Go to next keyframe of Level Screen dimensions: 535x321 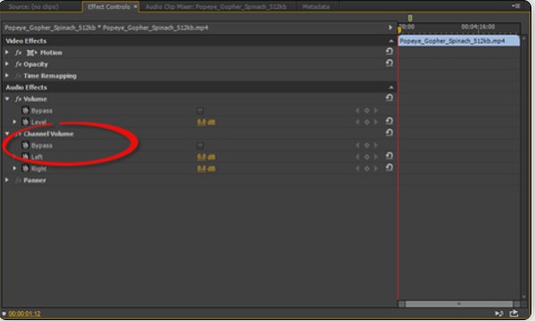pos(375,122)
